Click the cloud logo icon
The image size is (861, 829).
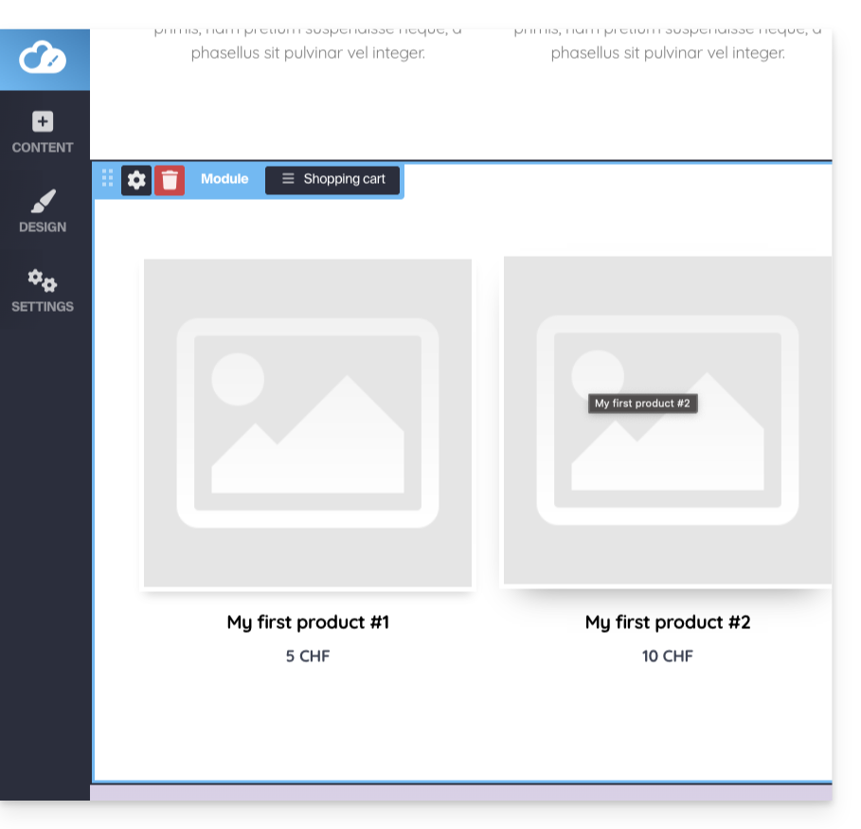coord(44,59)
